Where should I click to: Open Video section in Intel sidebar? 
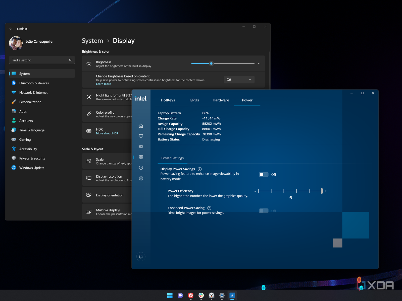coord(141,146)
